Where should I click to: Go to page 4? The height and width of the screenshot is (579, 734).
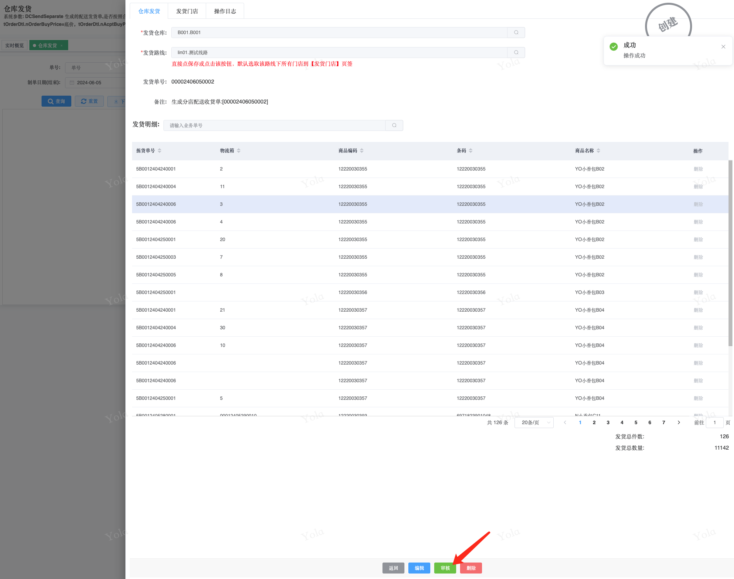point(622,423)
